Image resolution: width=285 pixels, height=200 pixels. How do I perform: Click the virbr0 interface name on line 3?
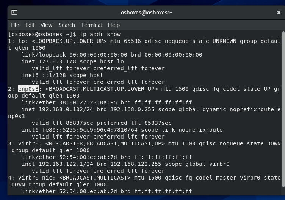click(x=28, y=143)
